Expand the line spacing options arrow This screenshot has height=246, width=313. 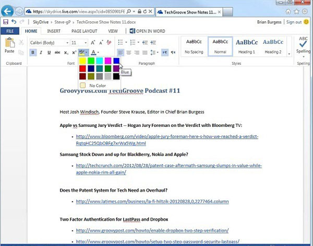click(x=158, y=53)
